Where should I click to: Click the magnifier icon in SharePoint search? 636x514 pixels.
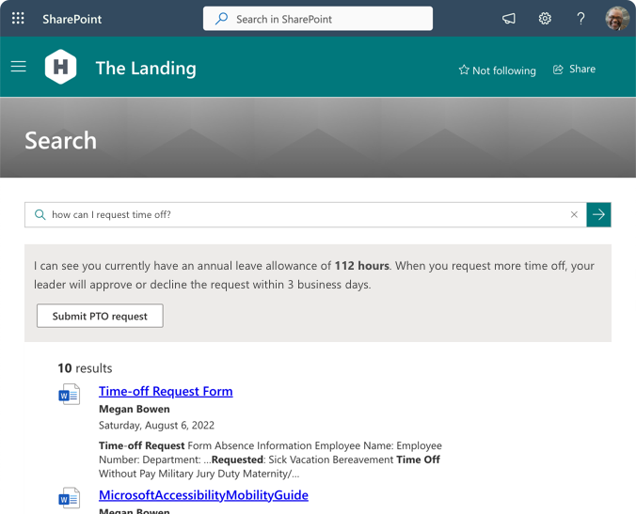coord(221,19)
